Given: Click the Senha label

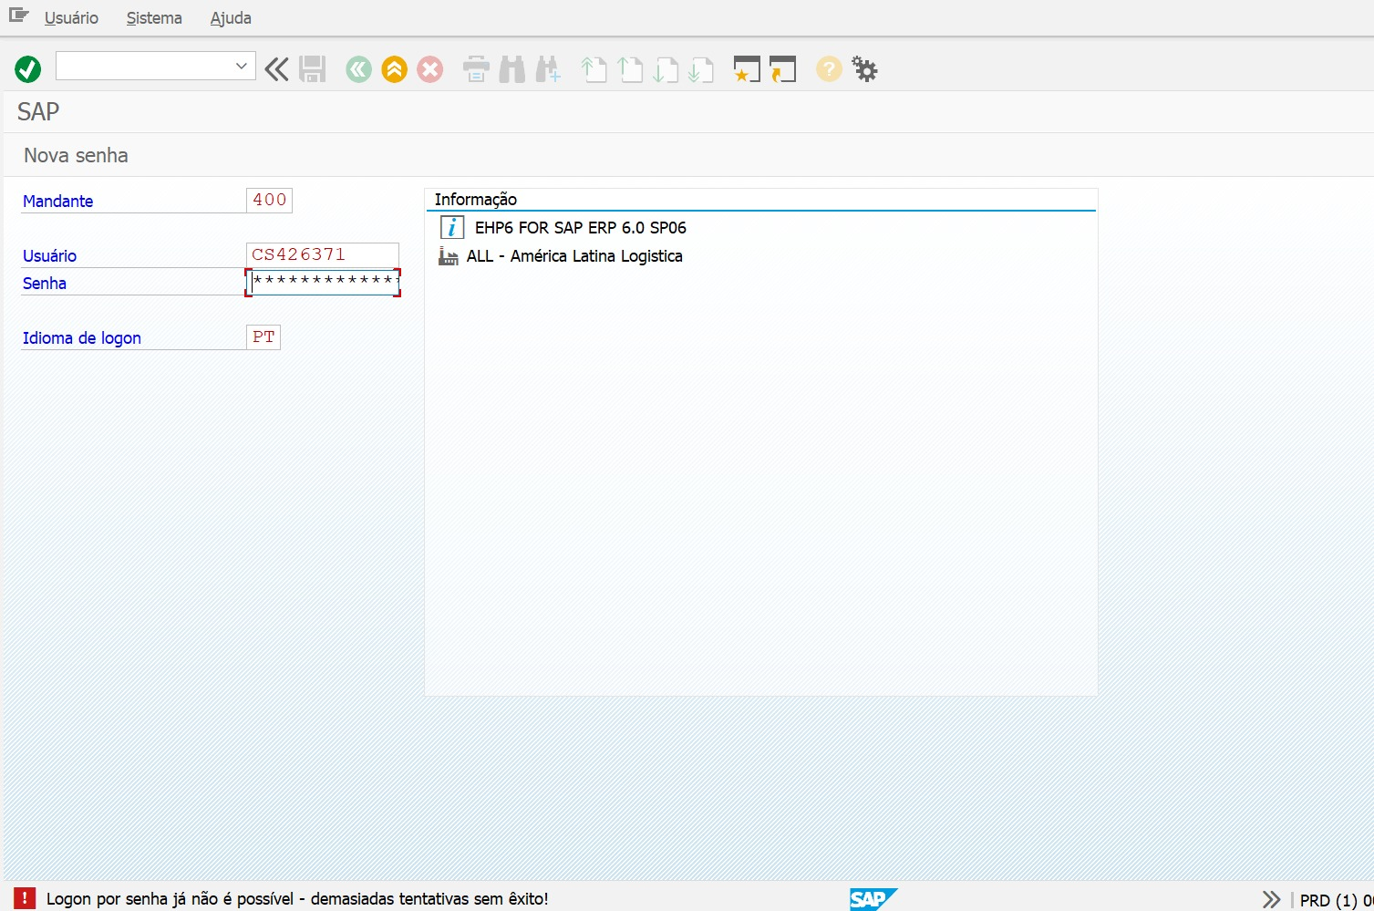Looking at the screenshot, I should tap(45, 284).
